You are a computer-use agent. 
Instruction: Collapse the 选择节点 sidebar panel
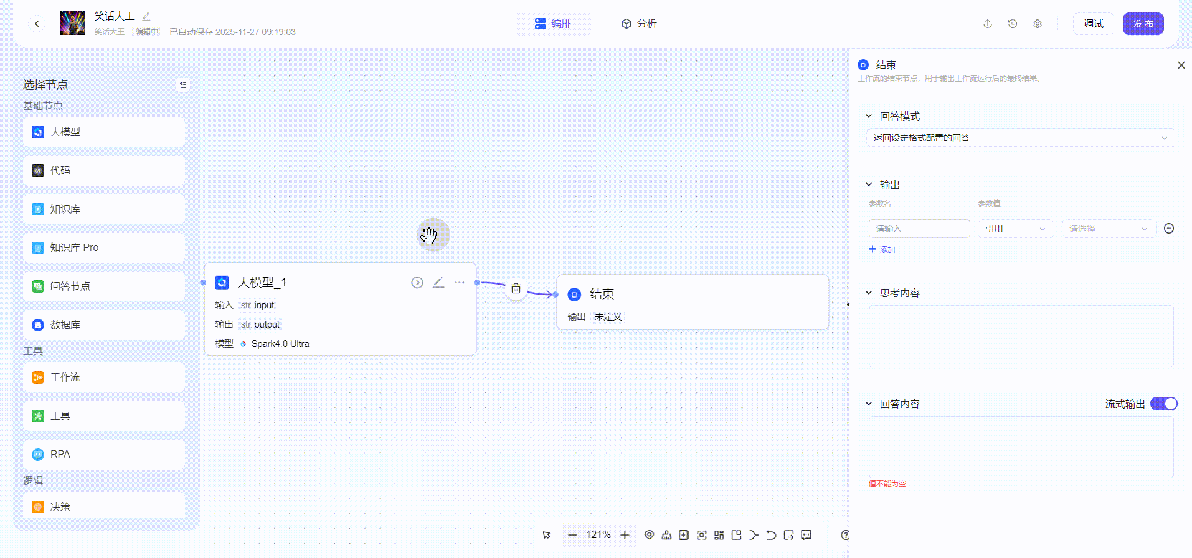183,85
